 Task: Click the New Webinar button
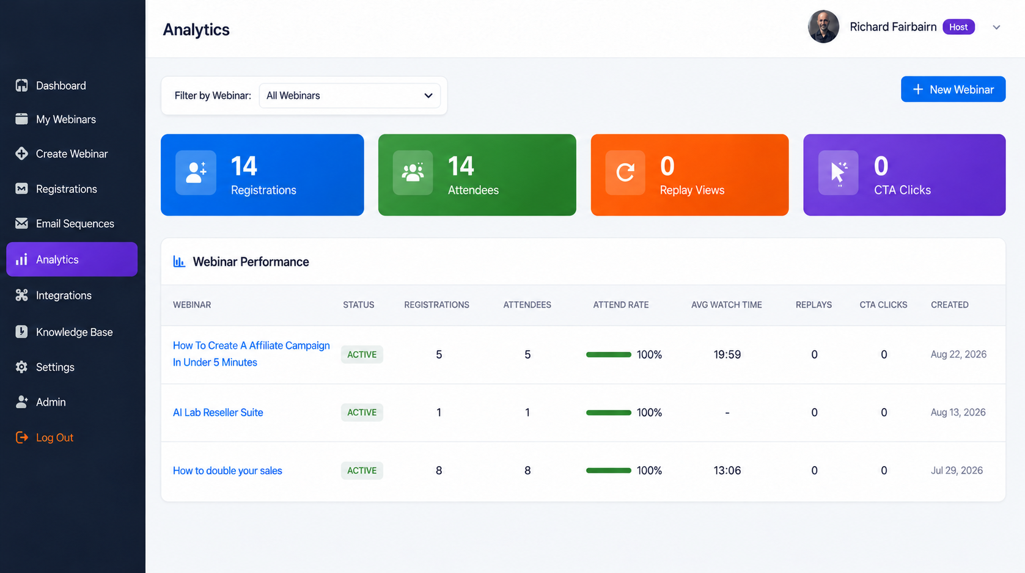tap(953, 89)
